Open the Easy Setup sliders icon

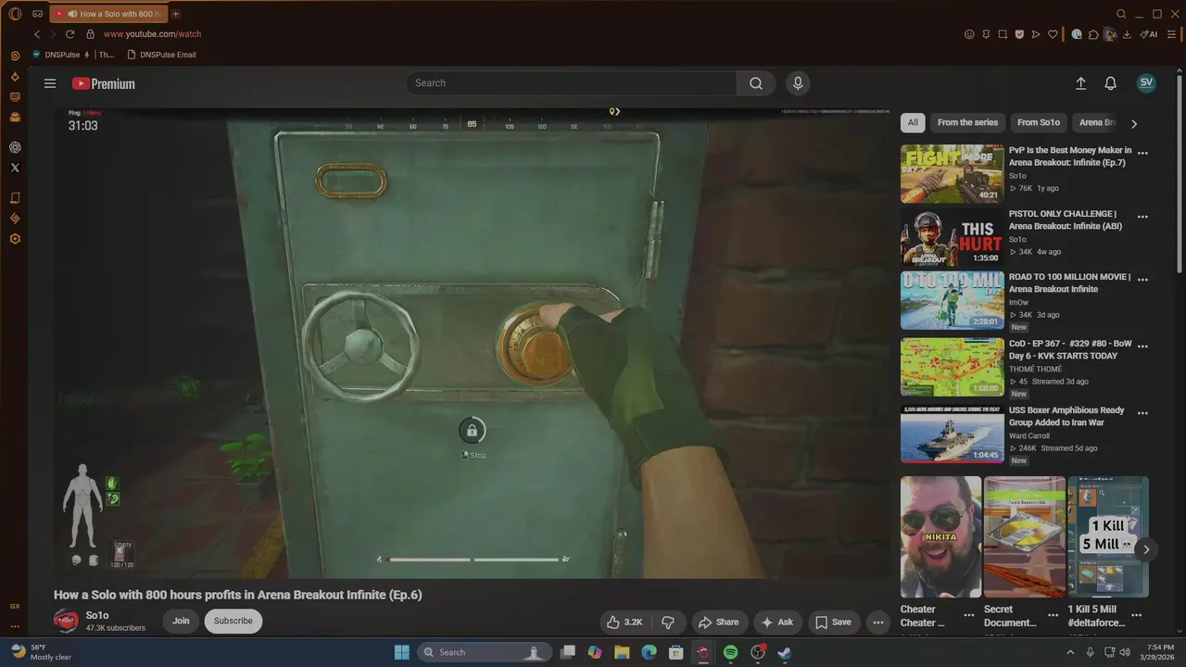coord(1172,34)
